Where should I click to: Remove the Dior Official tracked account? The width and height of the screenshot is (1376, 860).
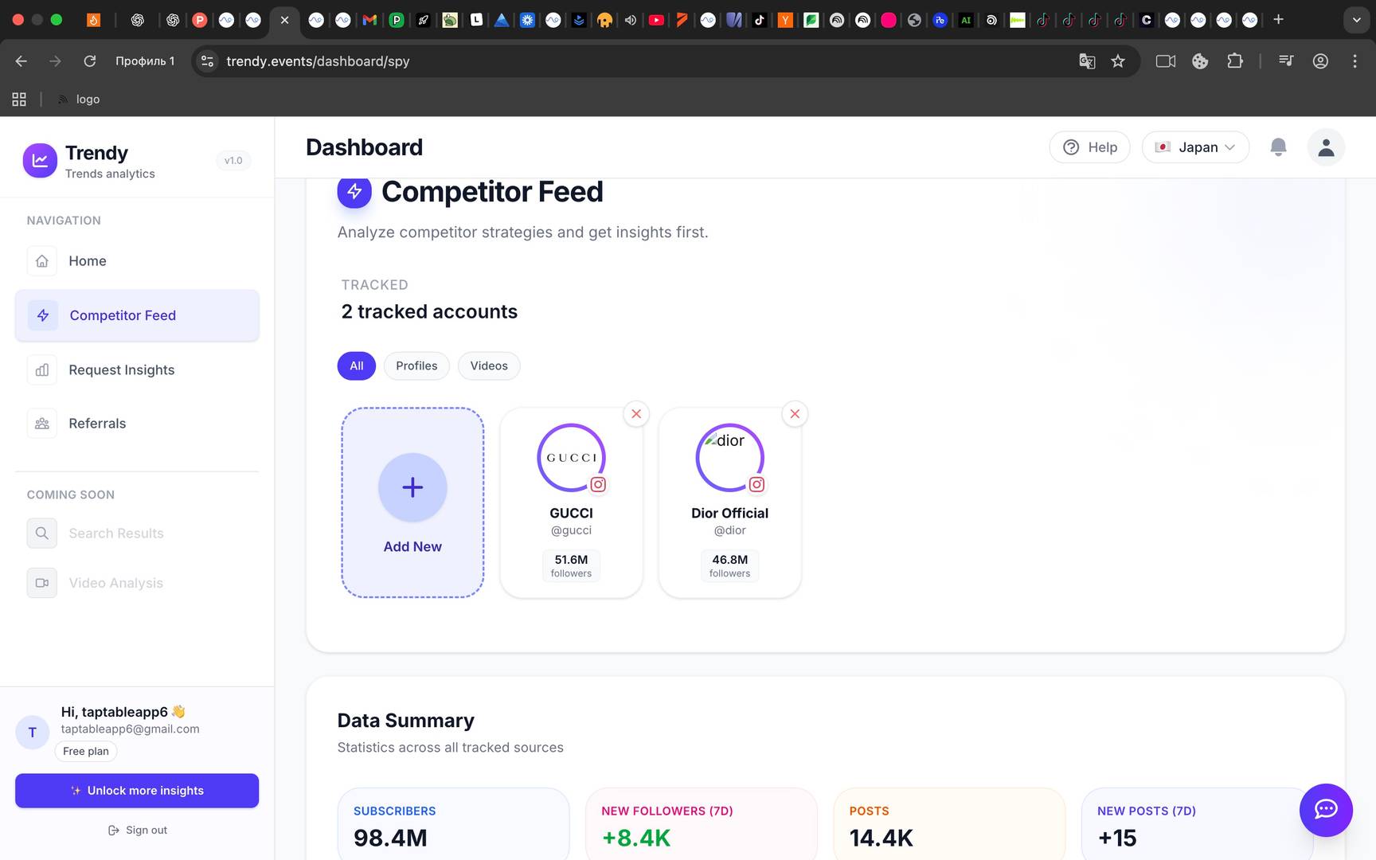point(795,414)
